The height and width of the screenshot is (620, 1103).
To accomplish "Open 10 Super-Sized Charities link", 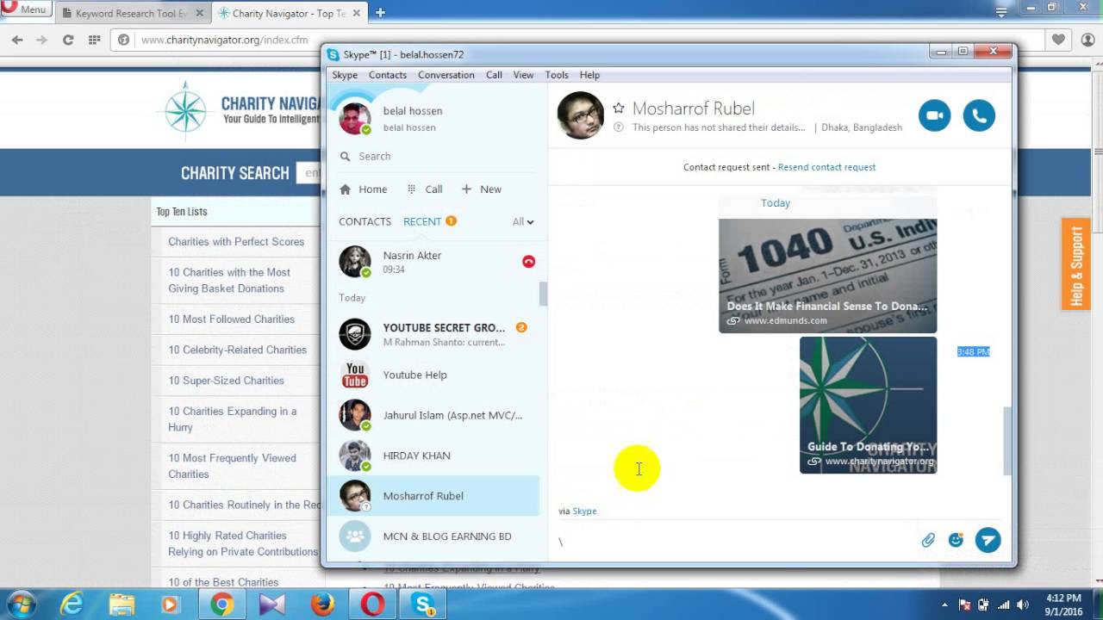I will [226, 381].
